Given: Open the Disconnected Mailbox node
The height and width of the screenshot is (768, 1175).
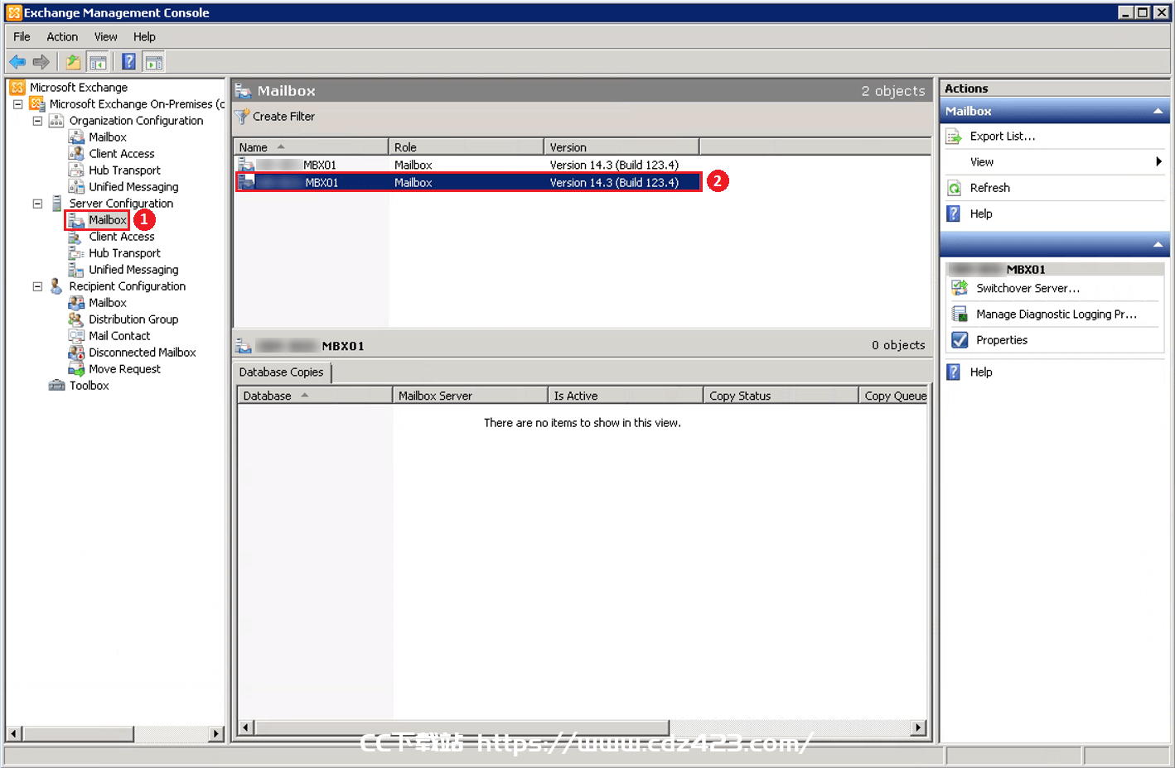Looking at the screenshot, I should pyautogui.click(x=143, y=353).
